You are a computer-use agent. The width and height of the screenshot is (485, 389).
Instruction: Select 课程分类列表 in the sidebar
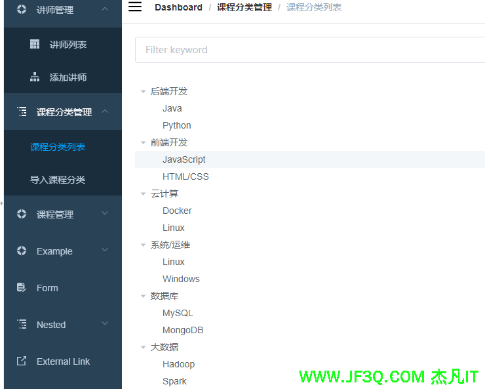point(58,147)
